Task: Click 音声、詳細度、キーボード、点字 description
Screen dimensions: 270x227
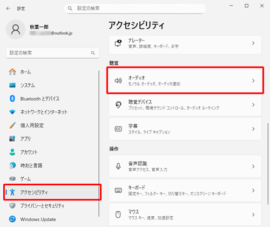Action: coord(153,46)
